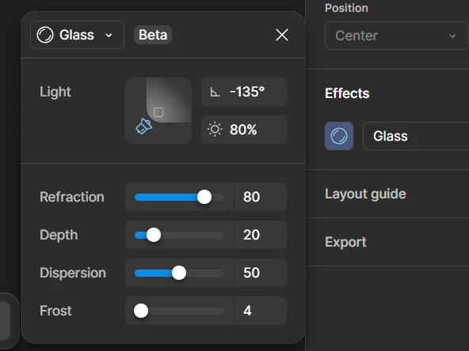Click the Refraction value field showing 80
The width and height of the screenshot is (469, 351).
(261, 197)
